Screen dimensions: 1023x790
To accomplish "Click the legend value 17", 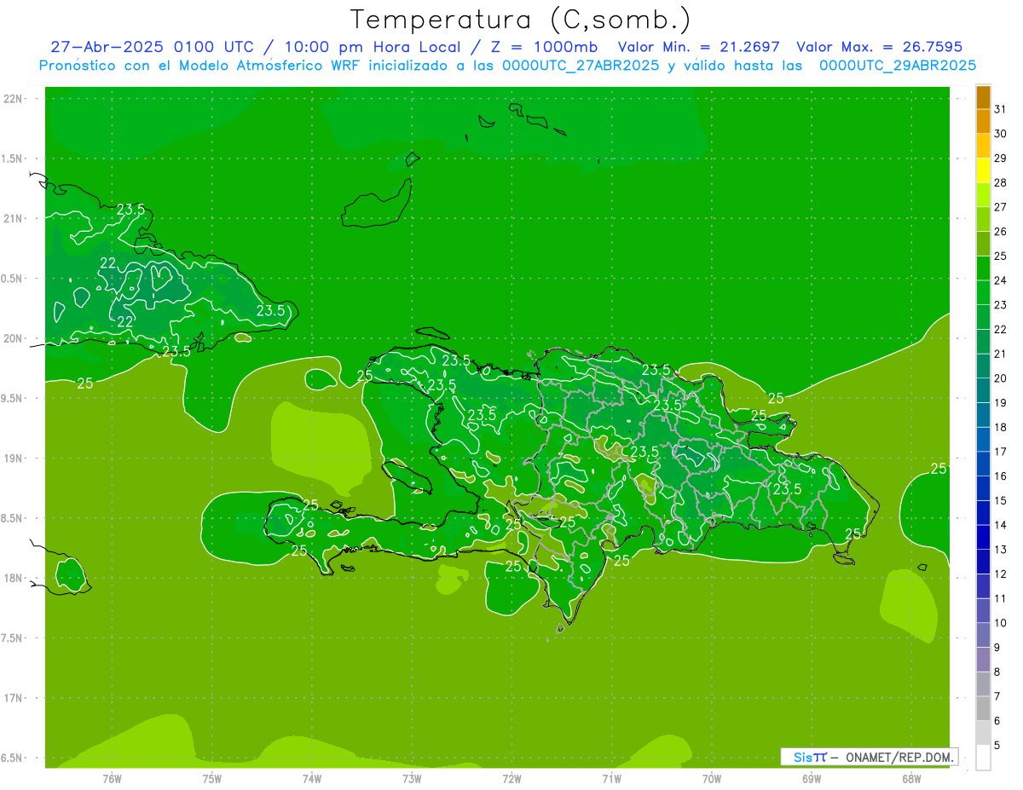I will tap(1001, 452).
